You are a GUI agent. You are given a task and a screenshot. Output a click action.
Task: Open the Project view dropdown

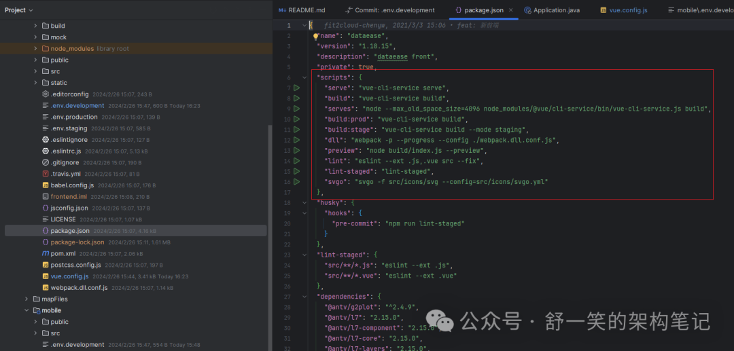tap(19, 10)
